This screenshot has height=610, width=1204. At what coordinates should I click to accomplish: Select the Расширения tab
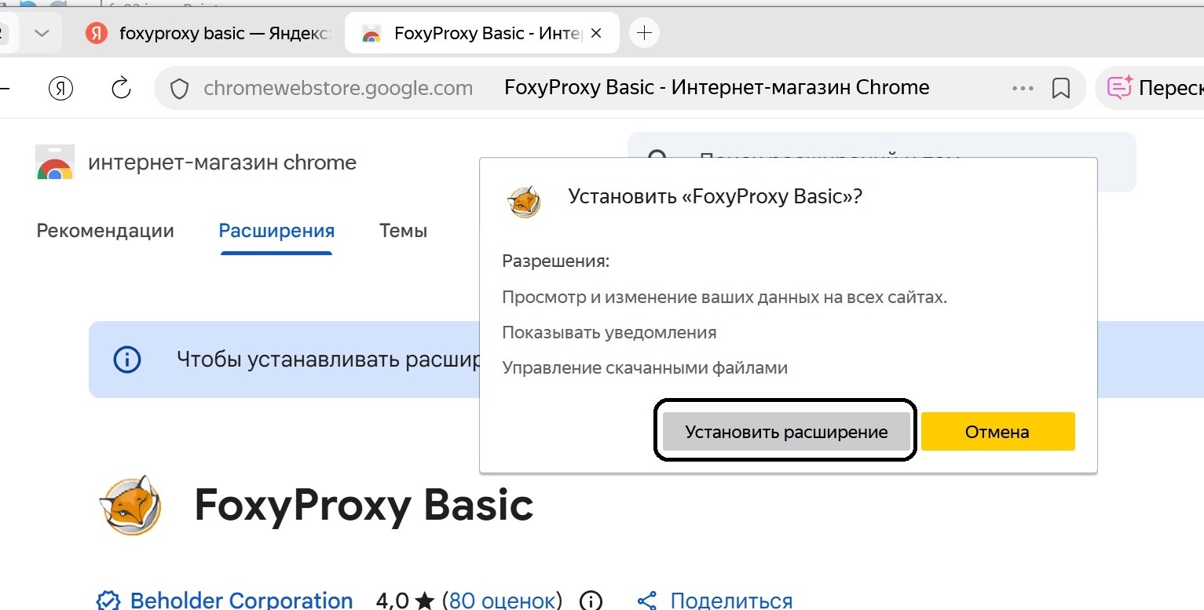[x=276, y=231]
